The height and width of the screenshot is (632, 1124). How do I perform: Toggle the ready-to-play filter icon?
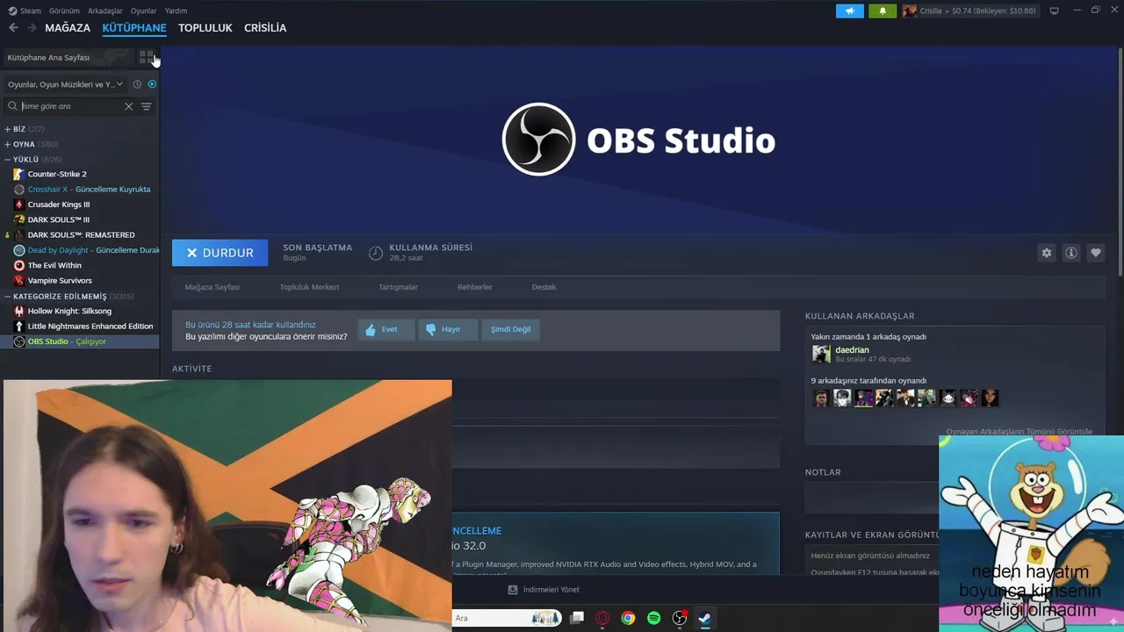[152, 84]
